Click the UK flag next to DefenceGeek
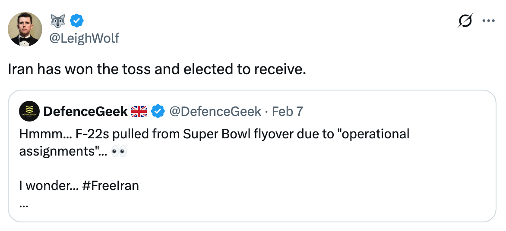Screen dimensions: 506x231 [139, 112]
